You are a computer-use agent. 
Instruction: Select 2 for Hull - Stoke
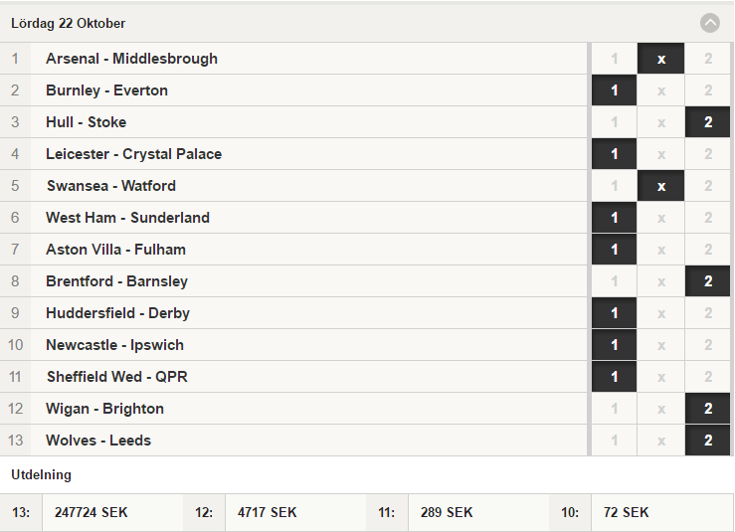(708, 122)
